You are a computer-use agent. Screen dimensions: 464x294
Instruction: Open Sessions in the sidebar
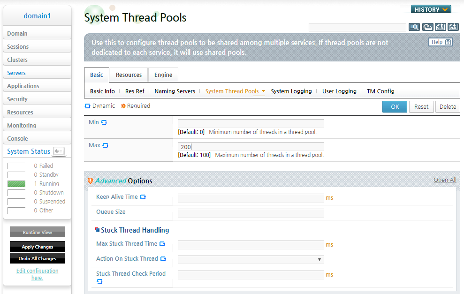pos(37,46)
